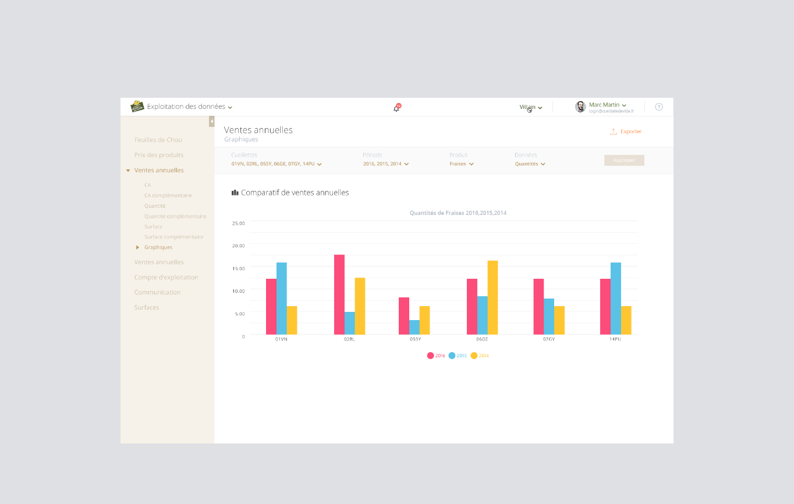Screen dimensions: 794x504
Task: Click the arrow beside Graphiques
Action: coord(138,247)
